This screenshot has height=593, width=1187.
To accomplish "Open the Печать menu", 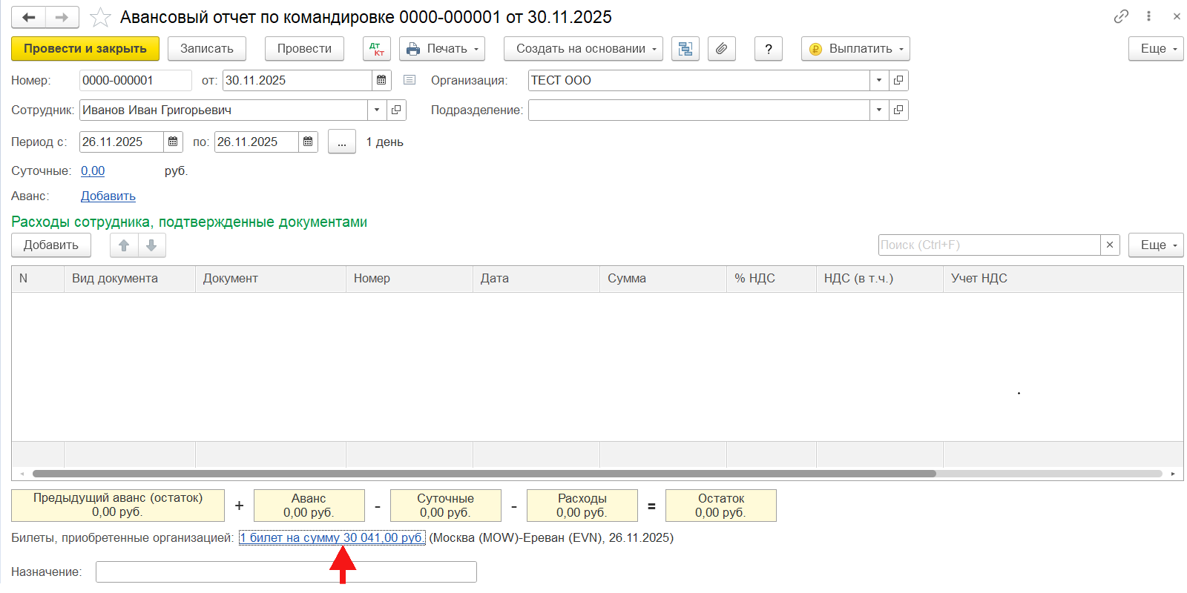I will (442, 49).
